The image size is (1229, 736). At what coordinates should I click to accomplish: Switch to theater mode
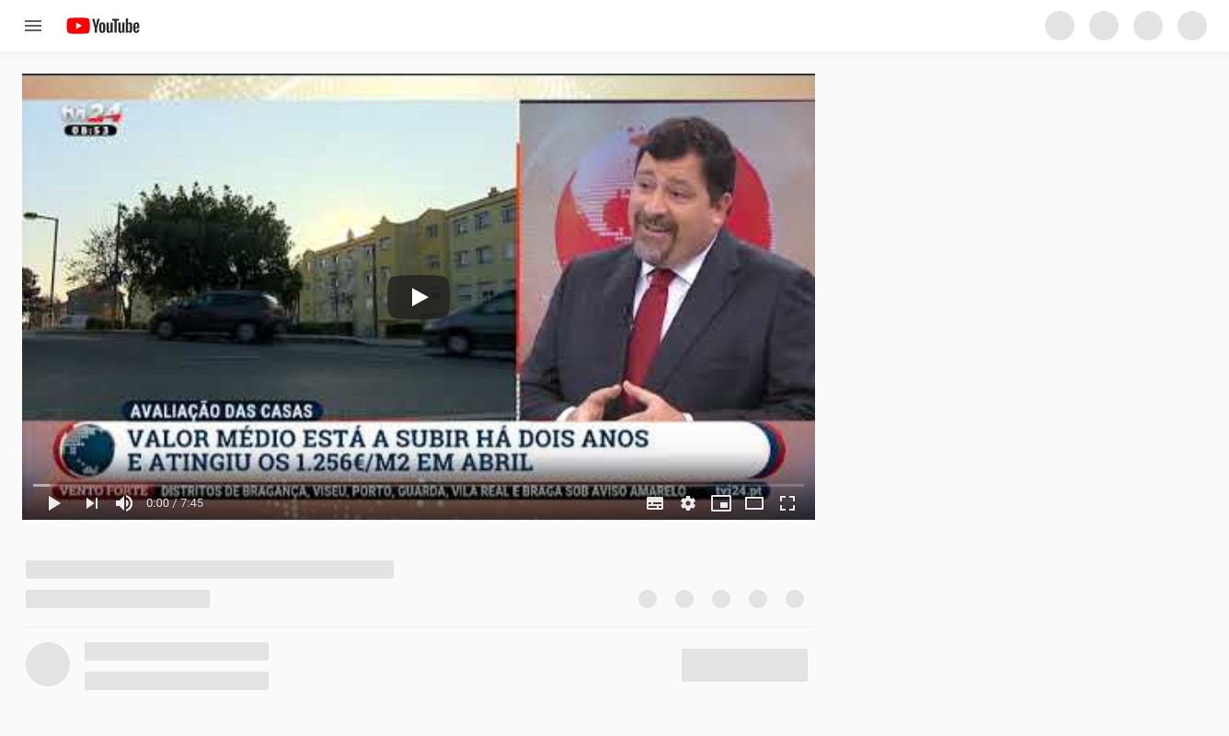(754, 503)
